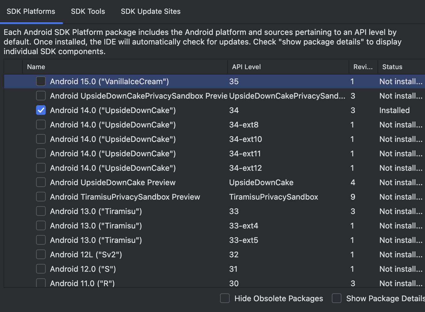Check the Android TiramisuPrivacySandbox Preview checkbox

[41, 197]
